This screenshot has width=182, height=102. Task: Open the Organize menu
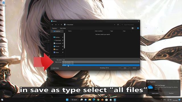tap(55, 28)
